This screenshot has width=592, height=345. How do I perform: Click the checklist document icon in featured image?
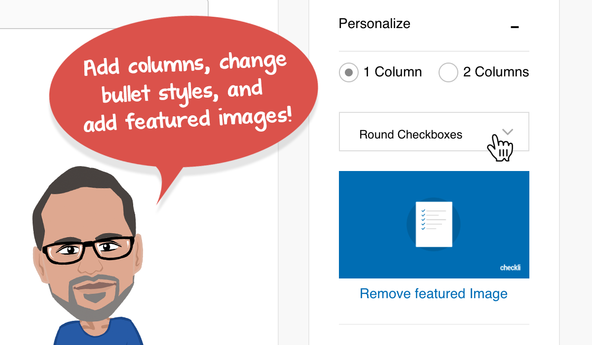[434, 224]
